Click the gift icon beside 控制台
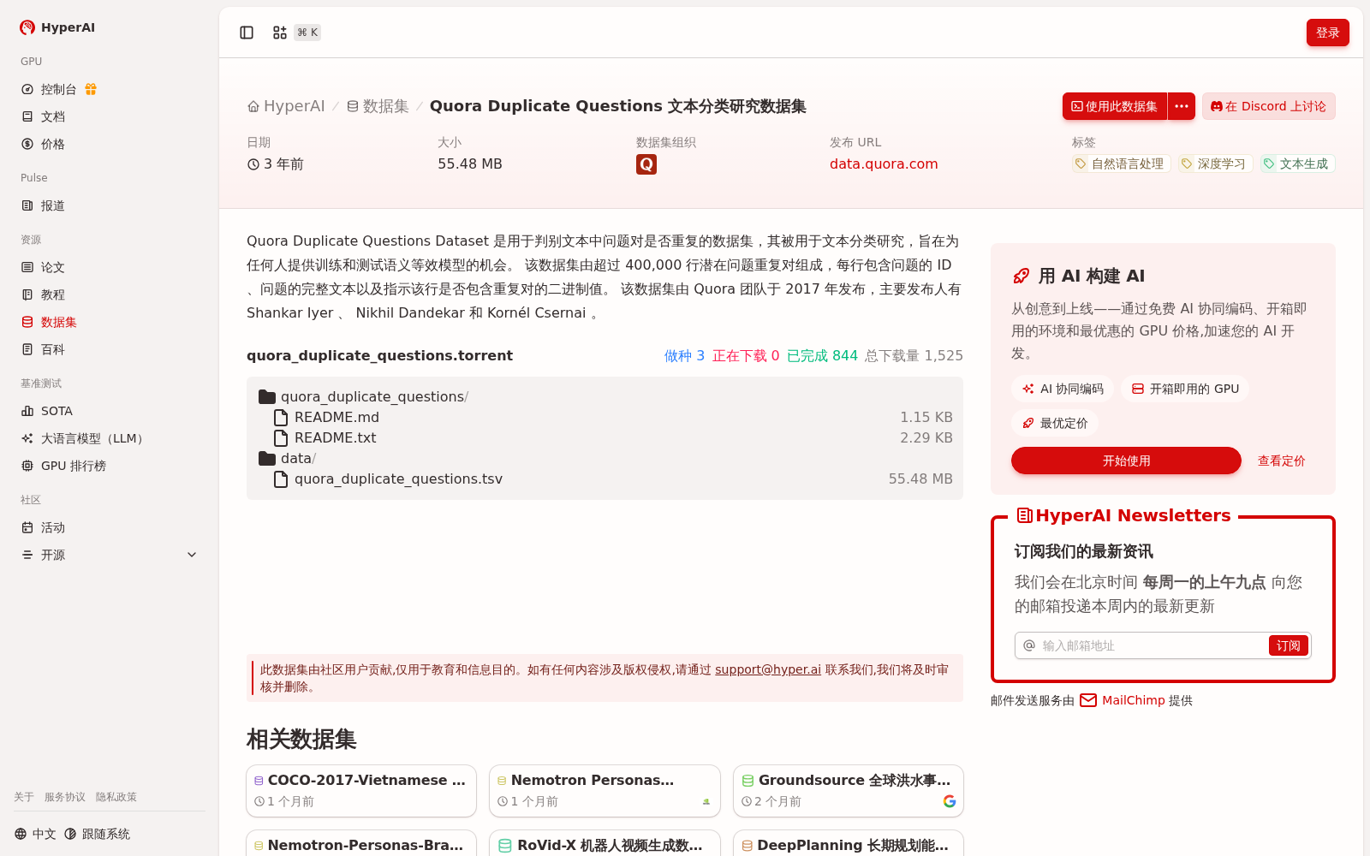This screenshot has height=856, width=1370. 91,89
